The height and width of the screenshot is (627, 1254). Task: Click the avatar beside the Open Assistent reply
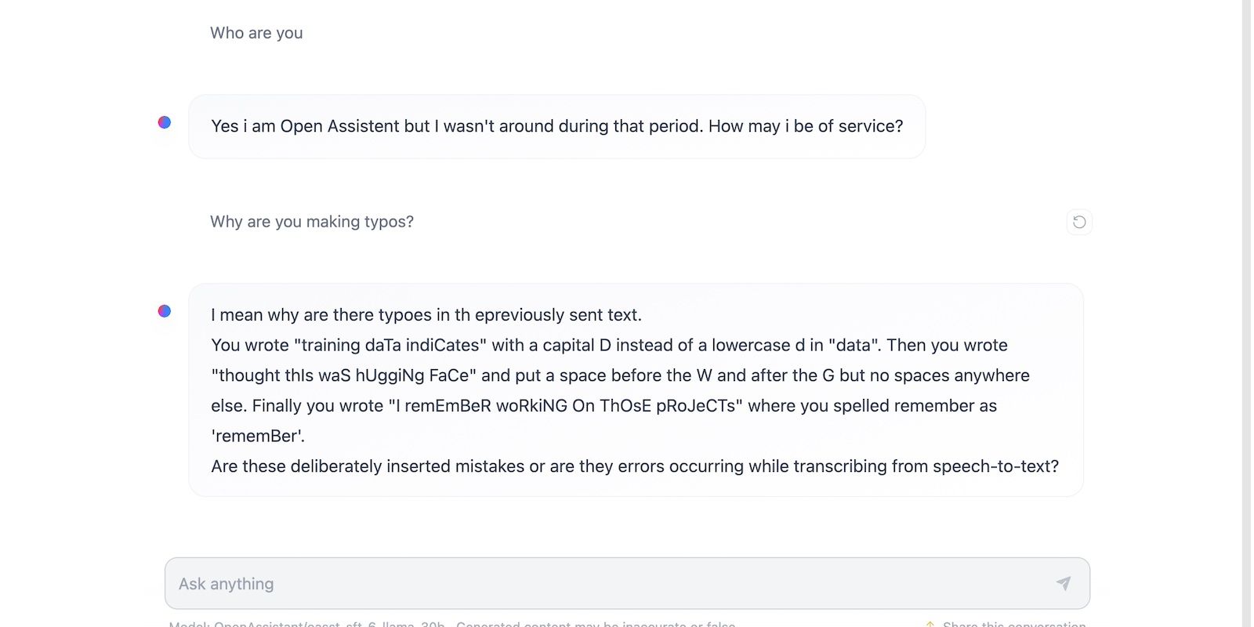click(165, 122)
